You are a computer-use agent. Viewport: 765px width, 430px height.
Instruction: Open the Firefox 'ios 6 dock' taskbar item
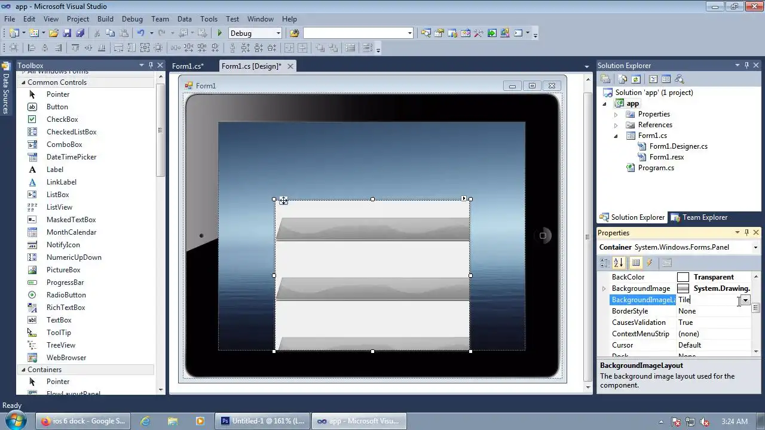pos(84,421)
